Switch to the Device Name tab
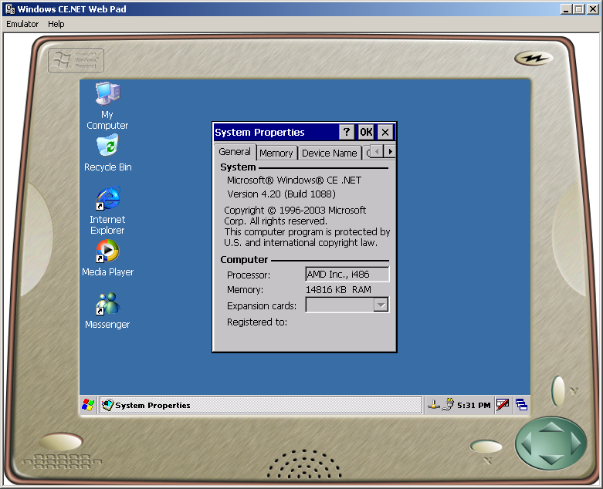603x489 pixels. [330, 153]
